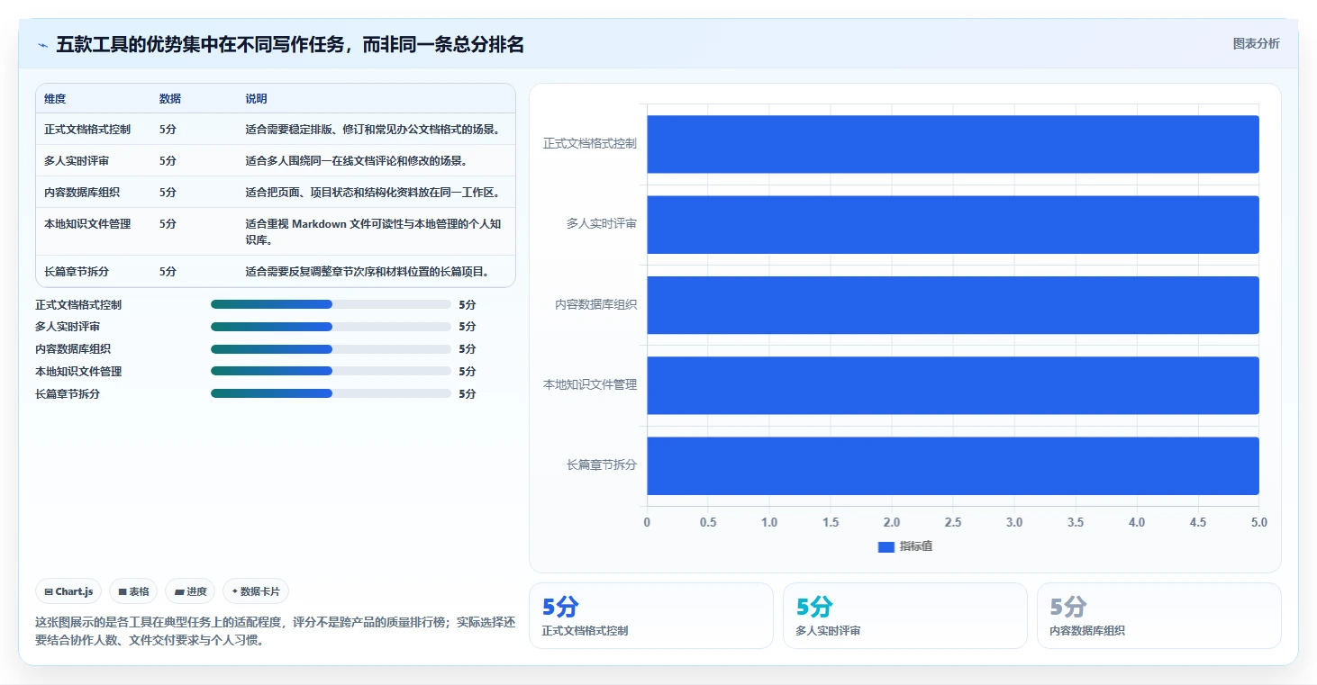The height and width of the screenshot is (685, 1317).
Task: Click the 5.0 tick on the x-axis
Action: (1259, 522)
